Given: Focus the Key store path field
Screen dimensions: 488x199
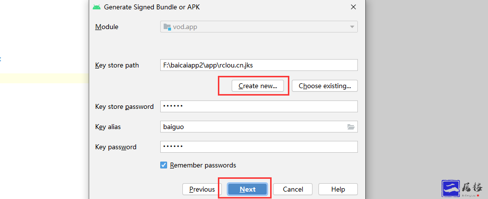Looking at the screenshot, I should pos(259,65).
